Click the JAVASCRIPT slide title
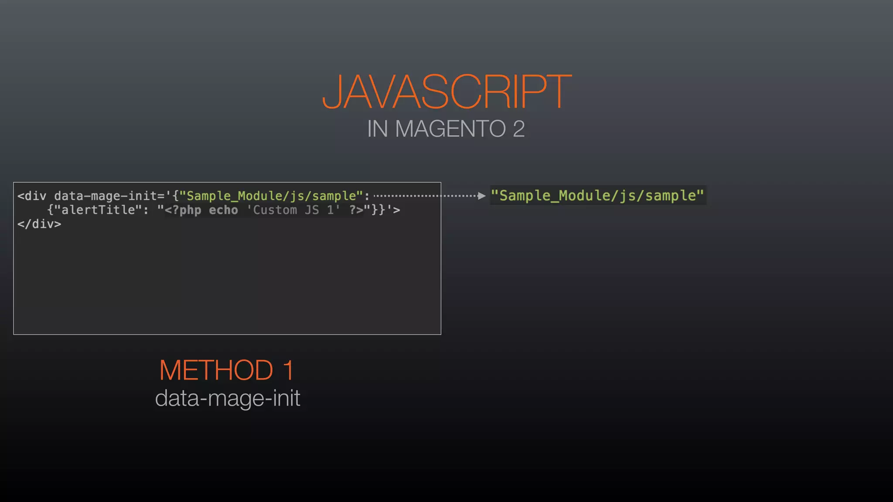893x502 pixels. tap(446, 92)
